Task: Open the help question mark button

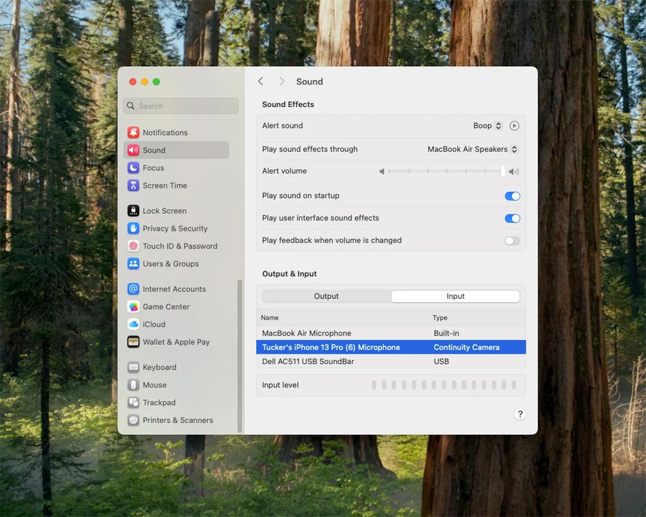Action: [x=519, y=414]
